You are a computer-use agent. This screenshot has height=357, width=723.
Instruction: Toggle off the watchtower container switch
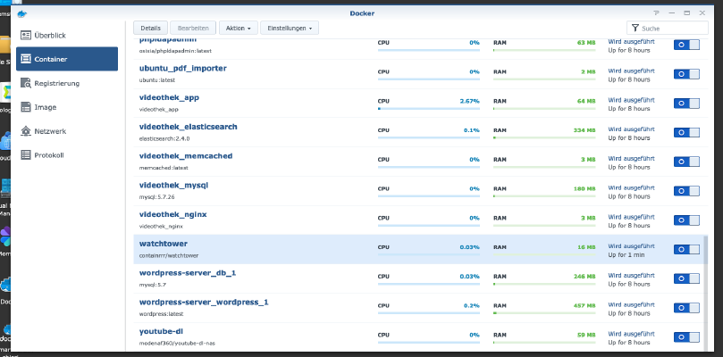pyautogui.click(x=686, y=249)
